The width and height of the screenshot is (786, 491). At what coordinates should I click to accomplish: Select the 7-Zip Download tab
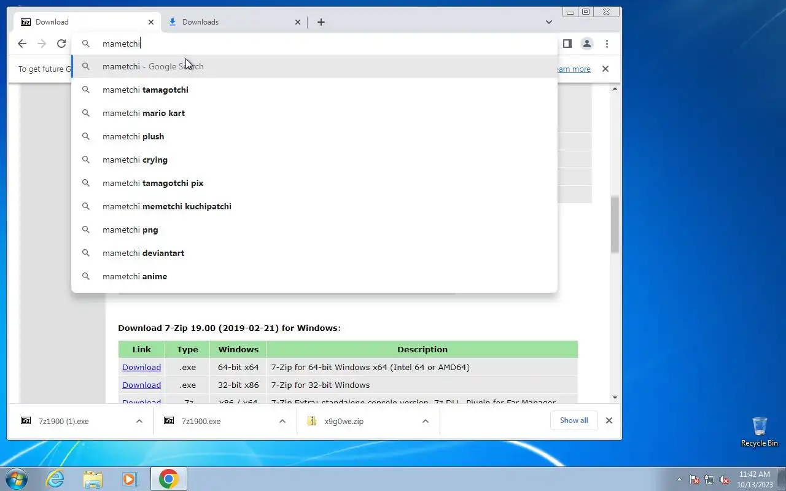pyautogui.click(x=87, y=22)
